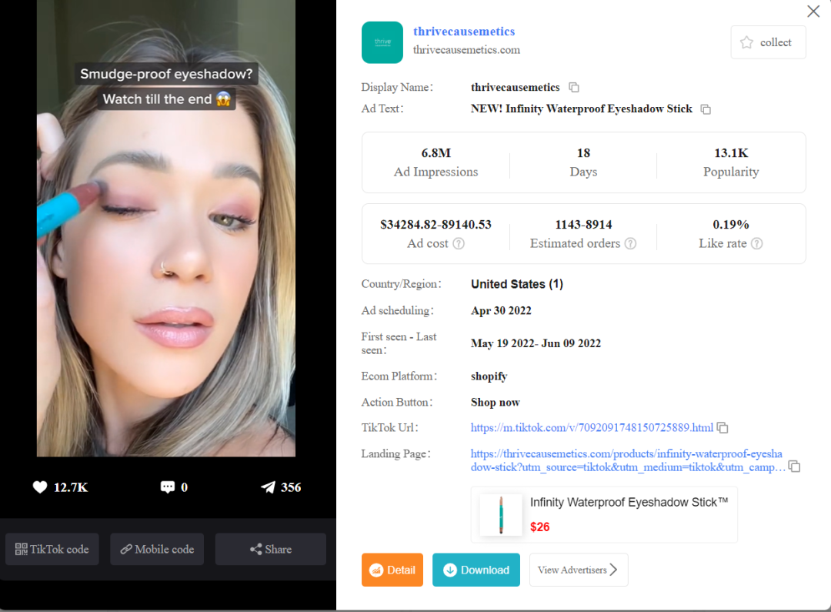
Task: Copy the Landing Page URL
Action: [794, 467]
